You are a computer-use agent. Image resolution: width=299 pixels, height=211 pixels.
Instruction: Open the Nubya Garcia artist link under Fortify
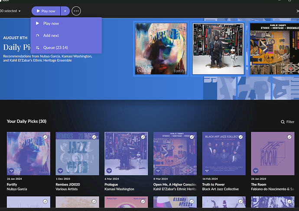pos(17,189)
